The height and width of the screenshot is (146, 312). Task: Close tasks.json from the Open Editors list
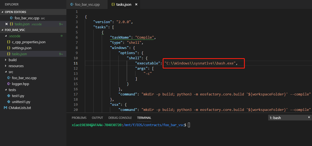coord(6,24)
